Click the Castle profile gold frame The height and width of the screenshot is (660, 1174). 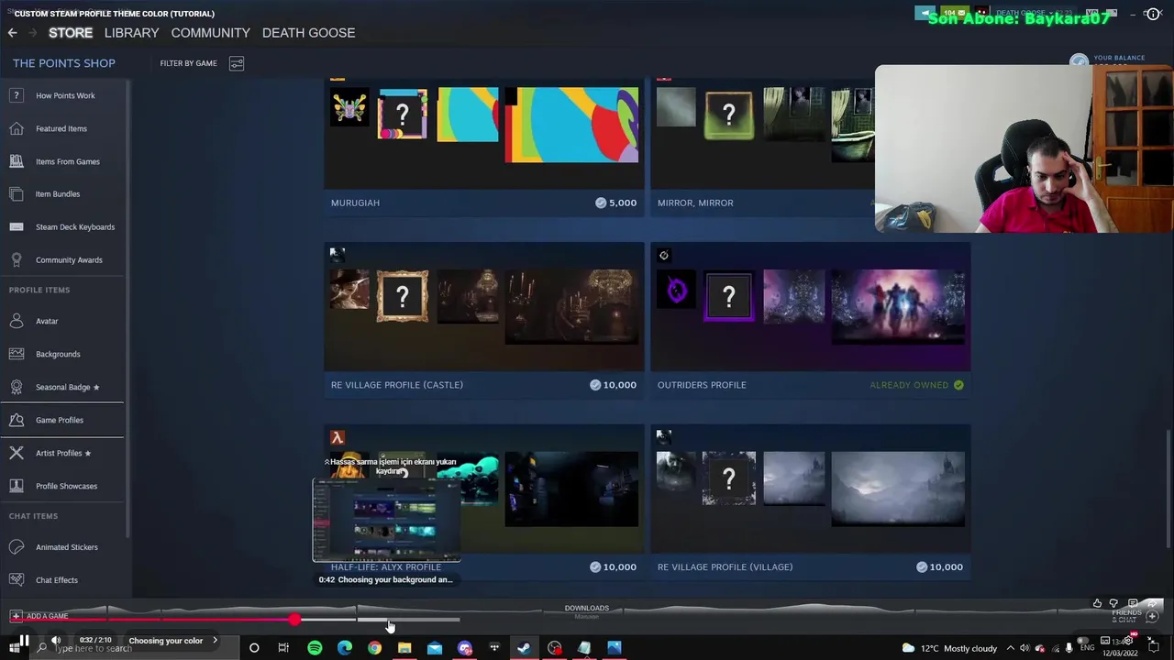402,296
